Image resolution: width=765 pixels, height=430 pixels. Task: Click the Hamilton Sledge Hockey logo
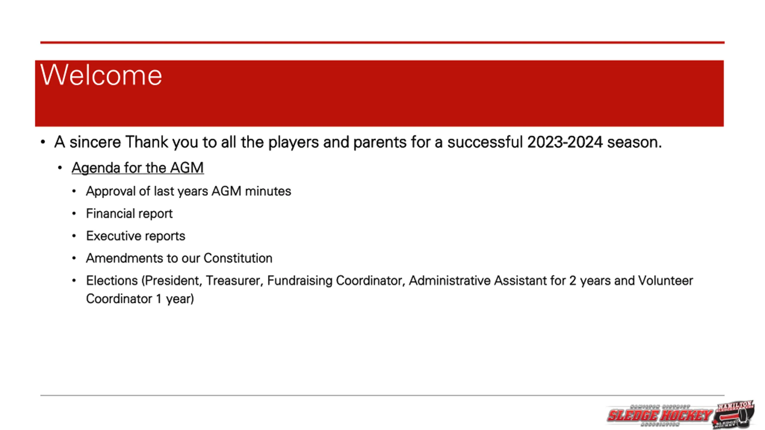[x=680, y=415]
